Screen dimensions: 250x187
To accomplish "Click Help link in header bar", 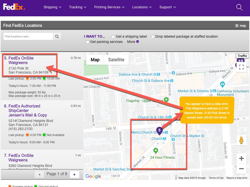I will click(243, 26).
